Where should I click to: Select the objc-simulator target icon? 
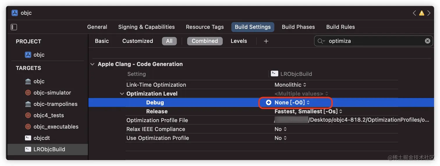click(x=28, y=93)
